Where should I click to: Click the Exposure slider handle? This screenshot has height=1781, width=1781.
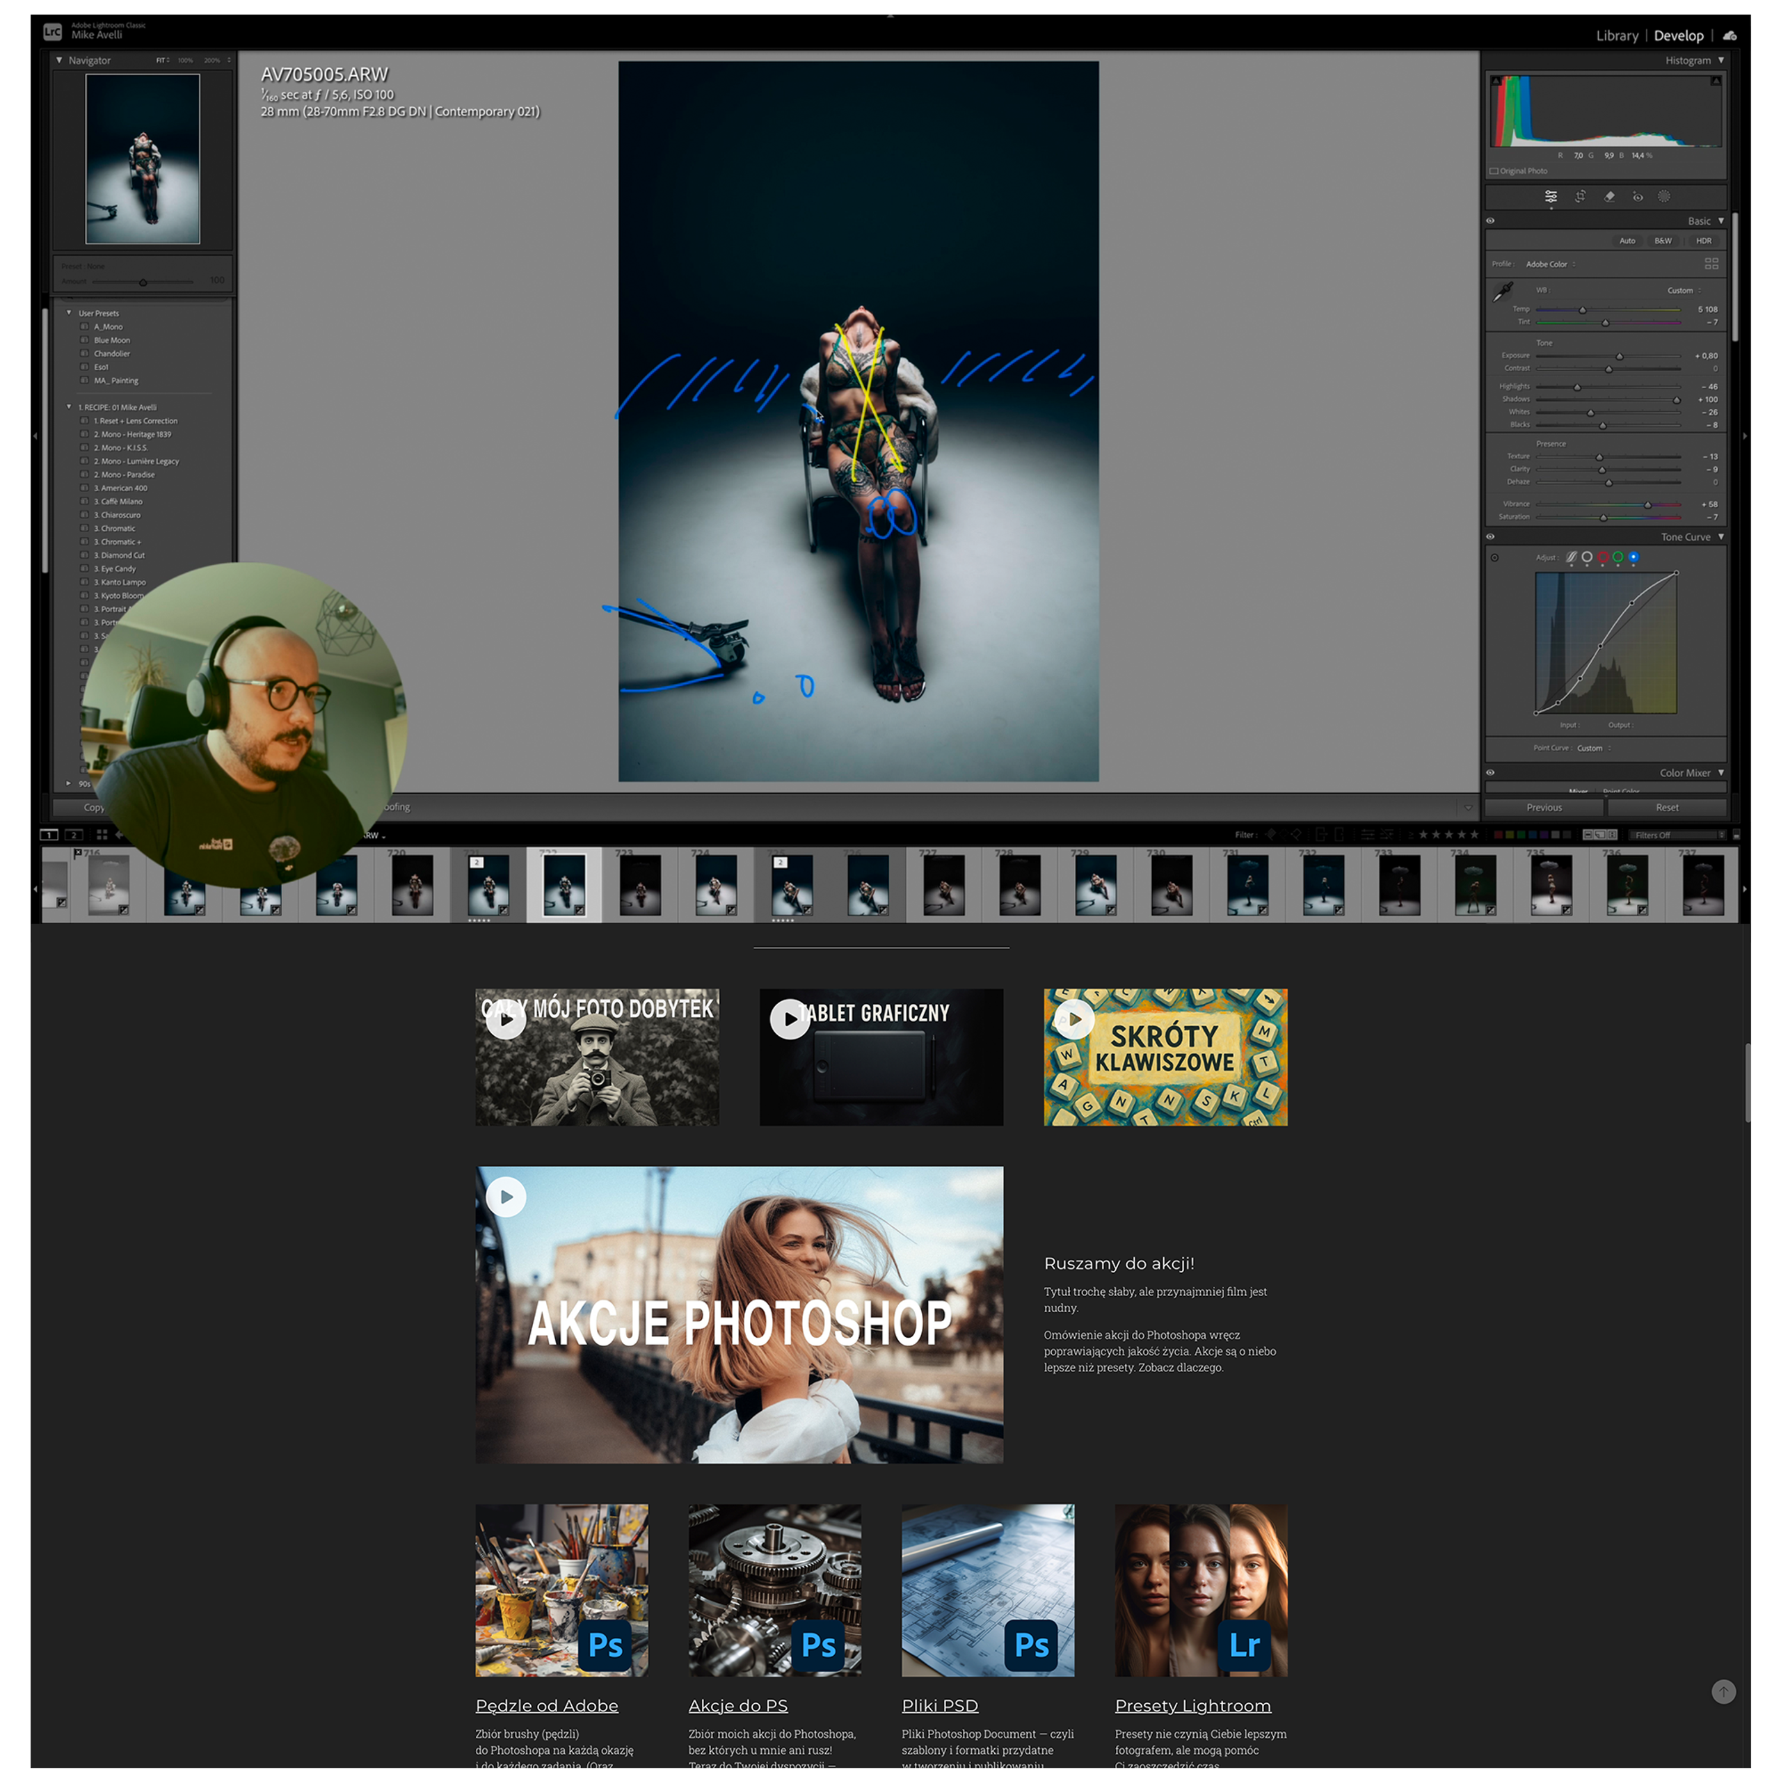click(x=1619, y=356)
